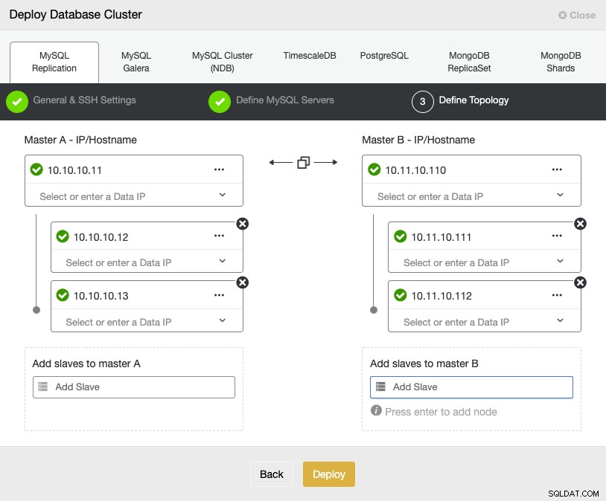The width and height of the screenshot is (606, 501).
Task: Click Add Slave field under master A
Action: point(134,387)
